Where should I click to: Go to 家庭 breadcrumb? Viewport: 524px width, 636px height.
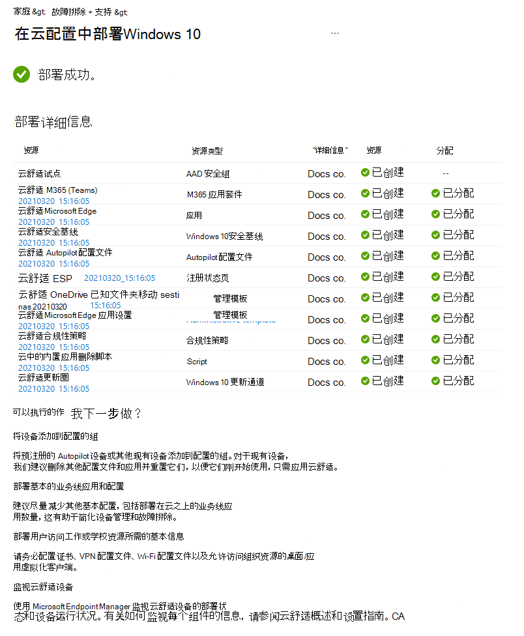pos(22,11)
